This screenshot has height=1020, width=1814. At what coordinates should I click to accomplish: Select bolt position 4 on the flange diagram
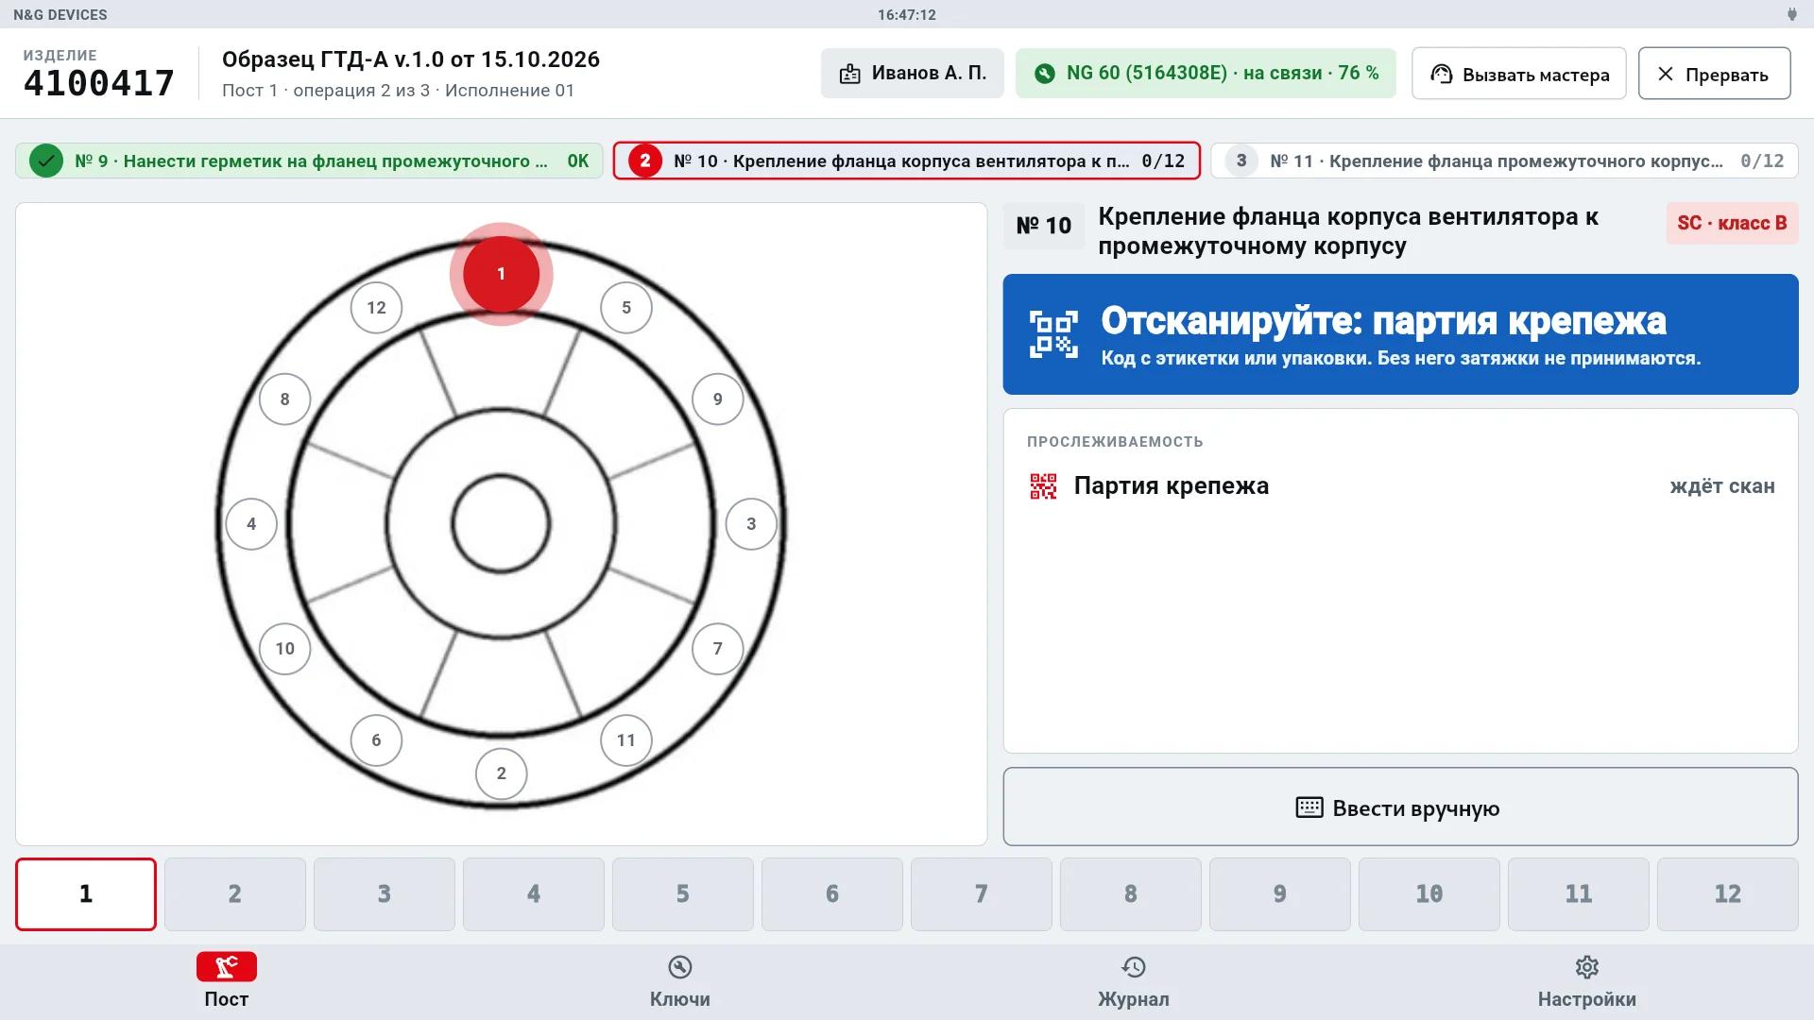pos(251,524)
